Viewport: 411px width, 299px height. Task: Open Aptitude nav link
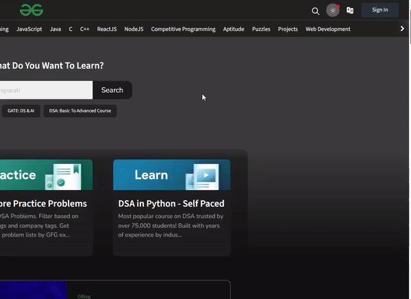tap(234, 29)
